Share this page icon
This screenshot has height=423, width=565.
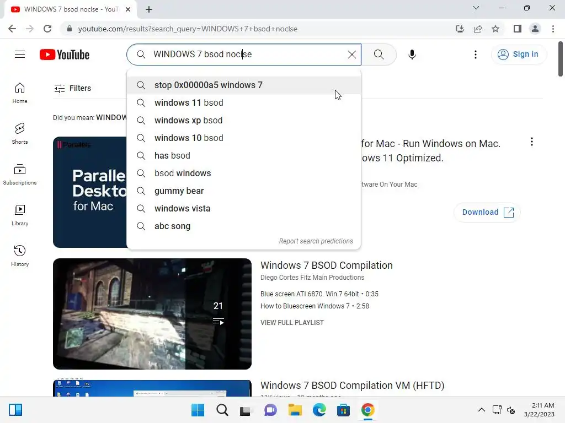pos(478,29)
